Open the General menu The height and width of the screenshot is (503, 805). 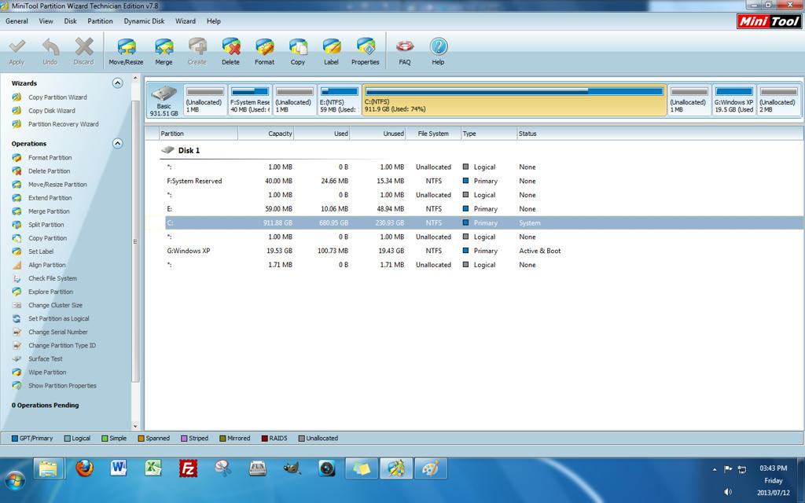[x=17, y=21]
